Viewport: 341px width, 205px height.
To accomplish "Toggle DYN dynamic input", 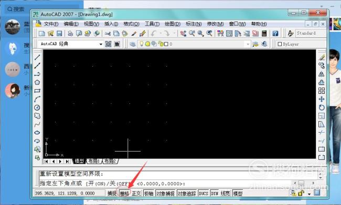I will 215,193.
